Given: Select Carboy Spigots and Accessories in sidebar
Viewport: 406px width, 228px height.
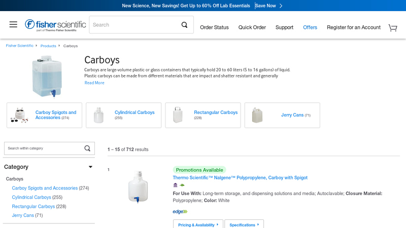Looking at the screenshot, I should [45, 188].
